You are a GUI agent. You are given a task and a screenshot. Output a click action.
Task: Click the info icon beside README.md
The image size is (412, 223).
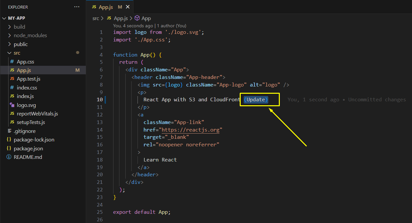tap(9, 157)
